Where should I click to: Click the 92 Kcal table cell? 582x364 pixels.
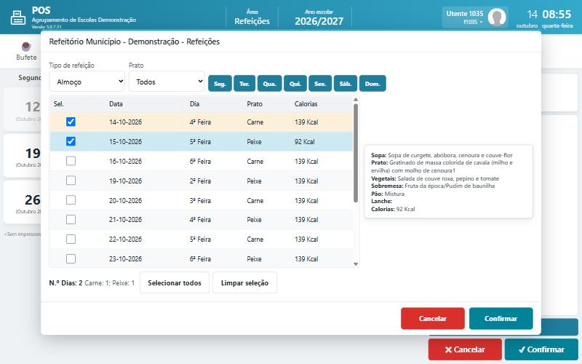click(x=304, y=141)
